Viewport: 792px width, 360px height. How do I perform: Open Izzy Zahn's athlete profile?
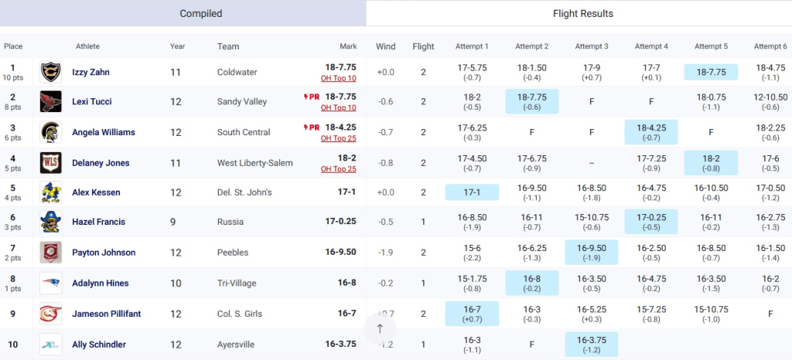pos(90,72)
